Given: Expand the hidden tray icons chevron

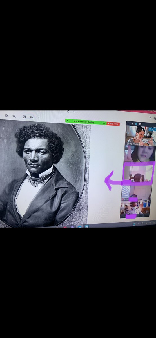Looking at the screenshot, I should 139,224.
